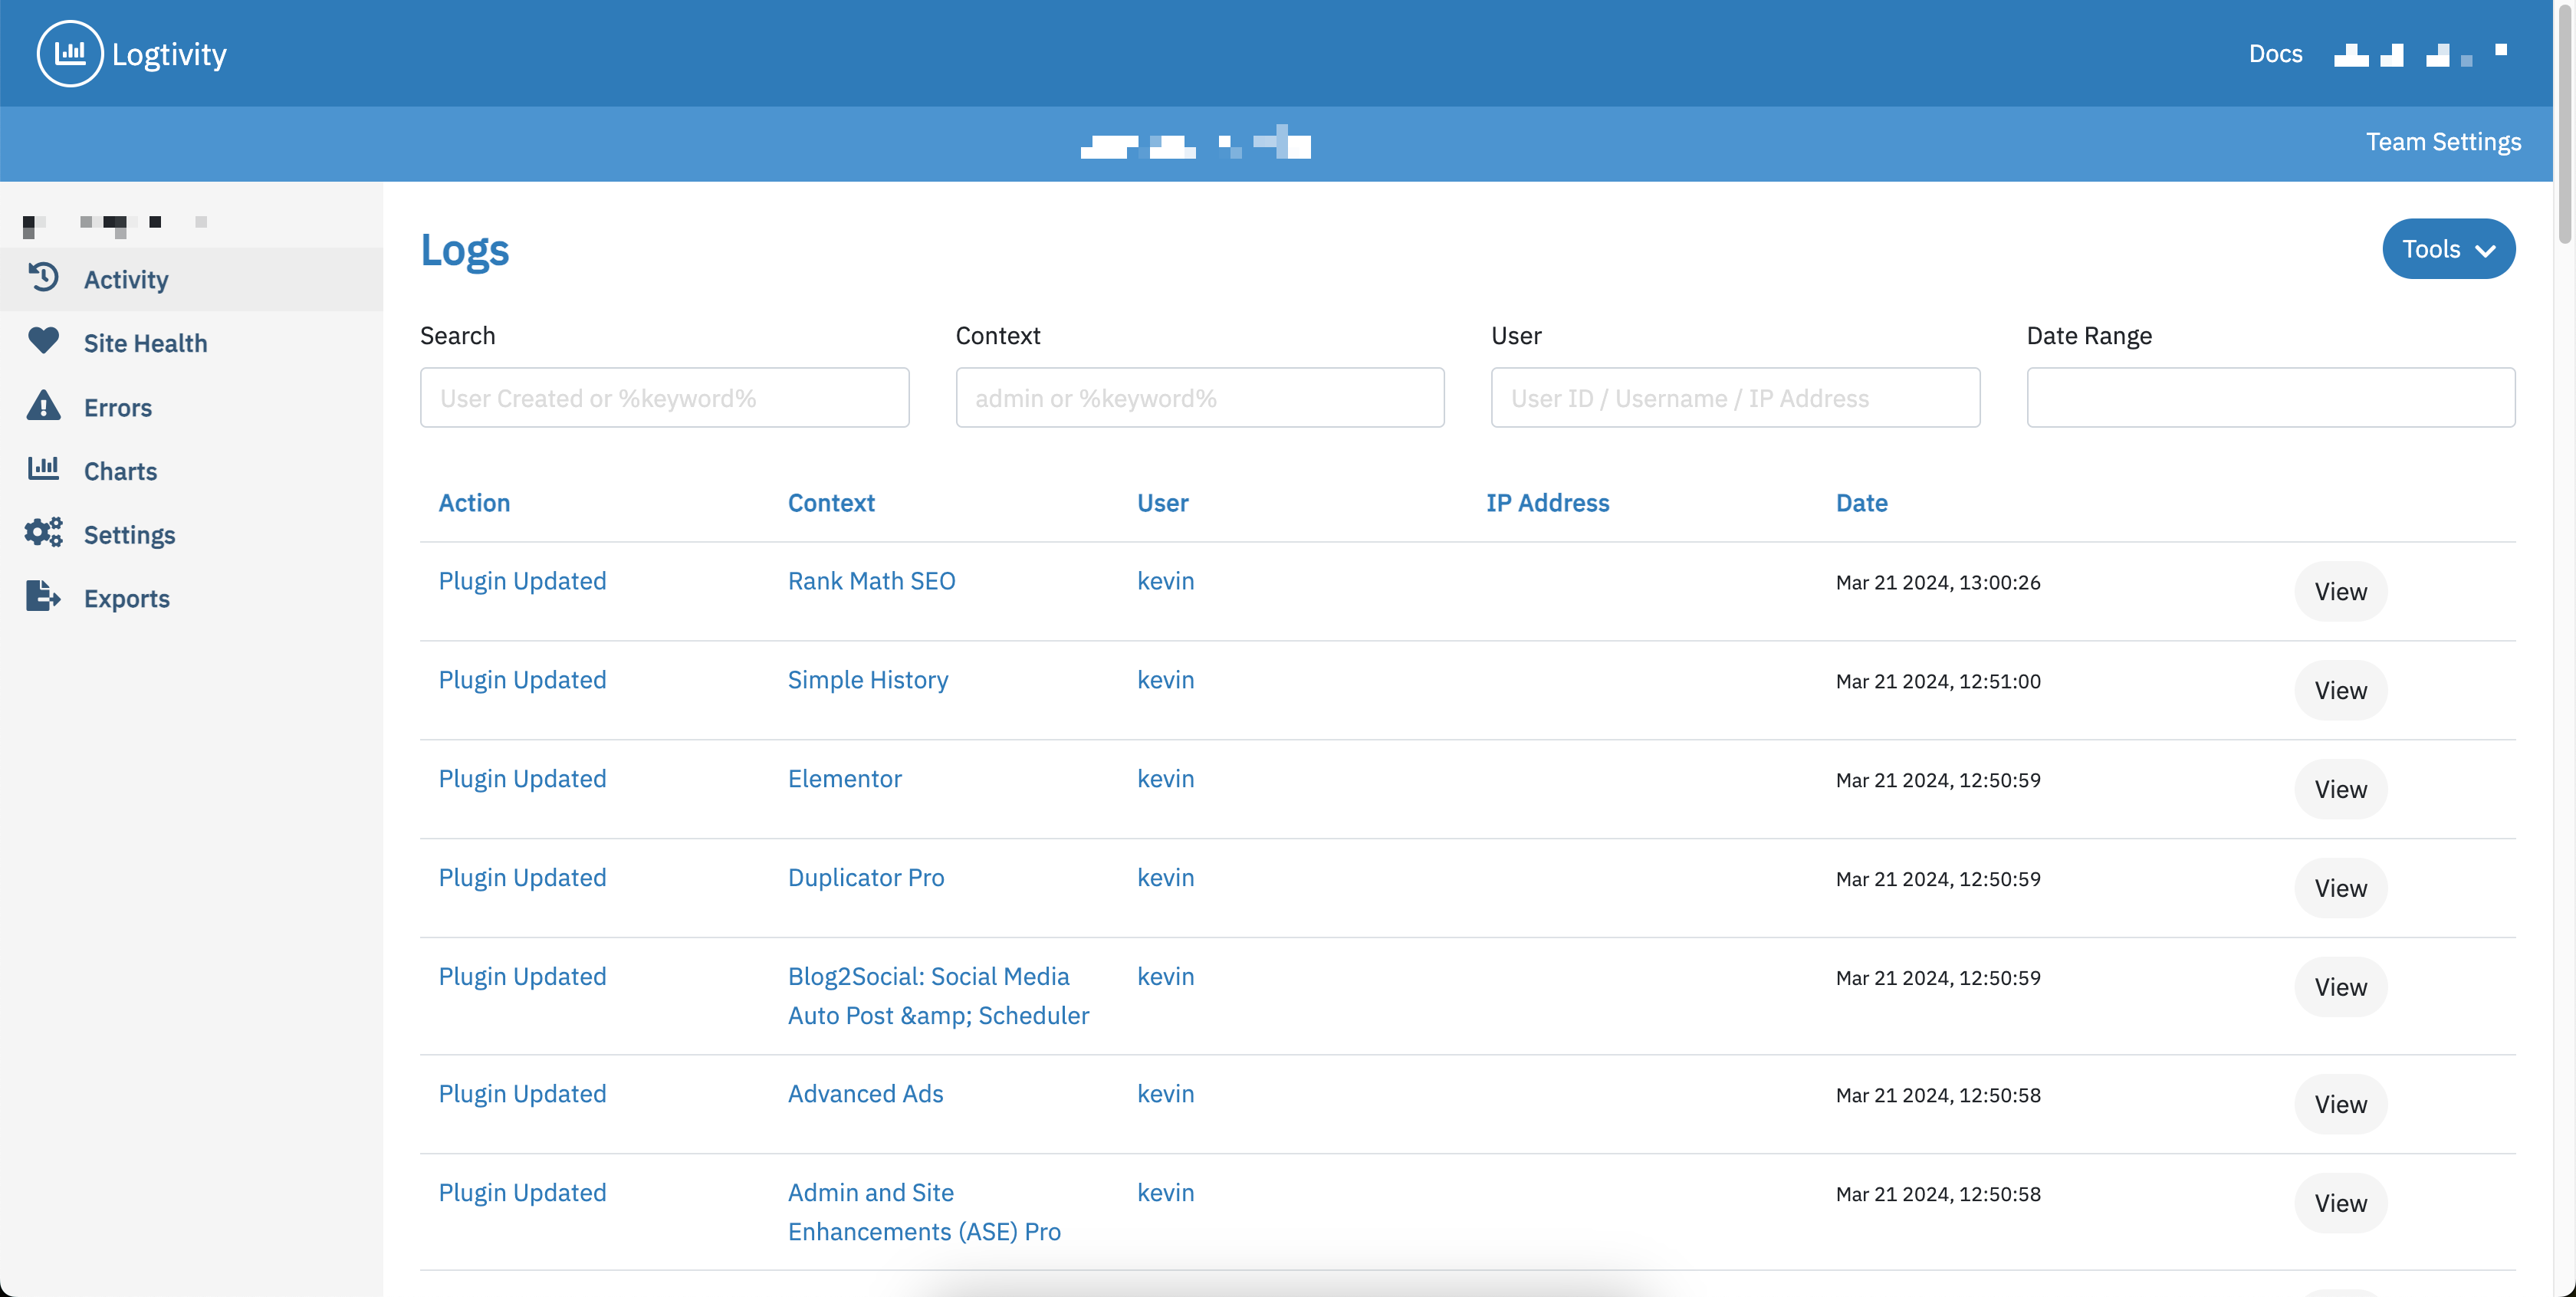Image resolution: width=2576 pixels, height=1297 pixels.
Task: Click the Settings gears icon
Action: (43, 532)
